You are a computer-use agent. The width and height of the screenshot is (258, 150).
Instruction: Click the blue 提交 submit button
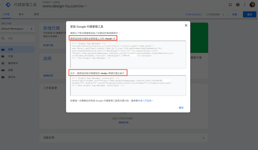249,14
